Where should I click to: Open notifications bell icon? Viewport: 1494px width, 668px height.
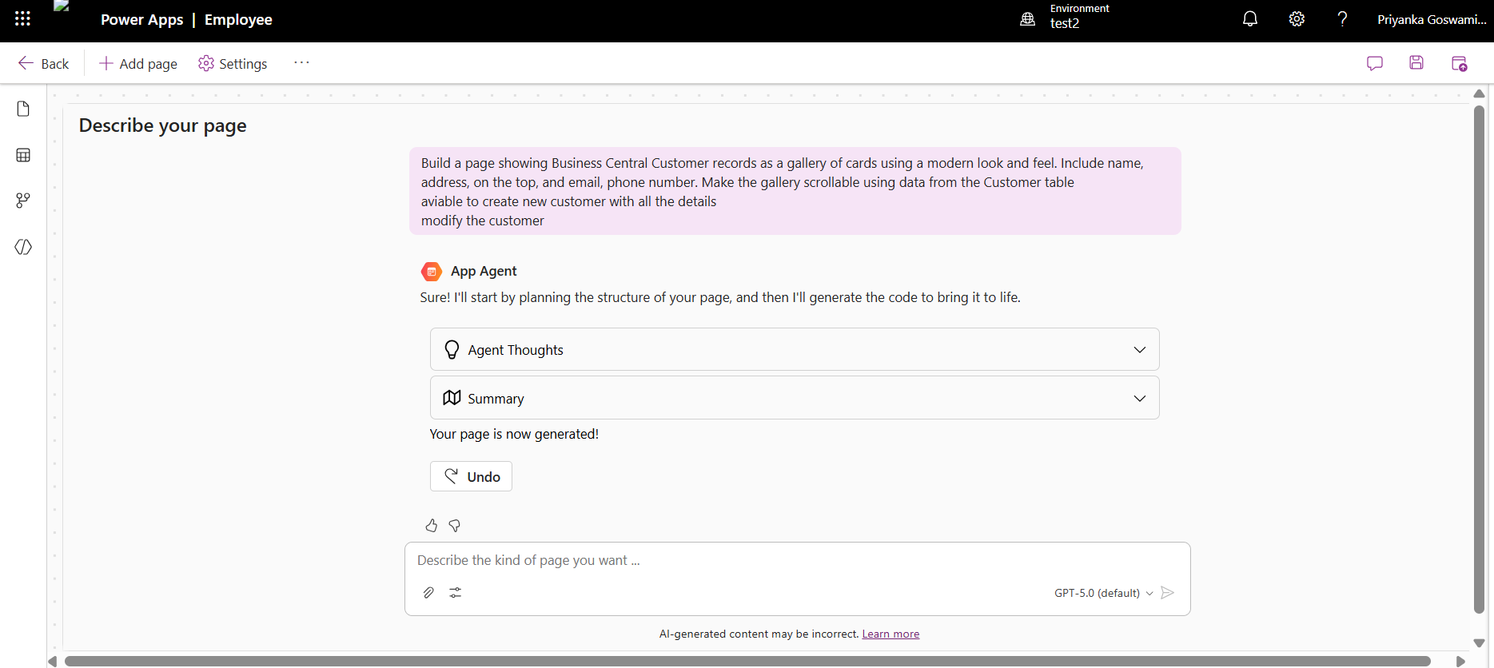click(x=1250, y=19)
